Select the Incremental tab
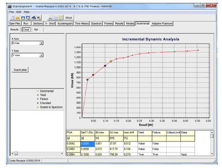The image size is (222, 168). (x=143, y=23)
